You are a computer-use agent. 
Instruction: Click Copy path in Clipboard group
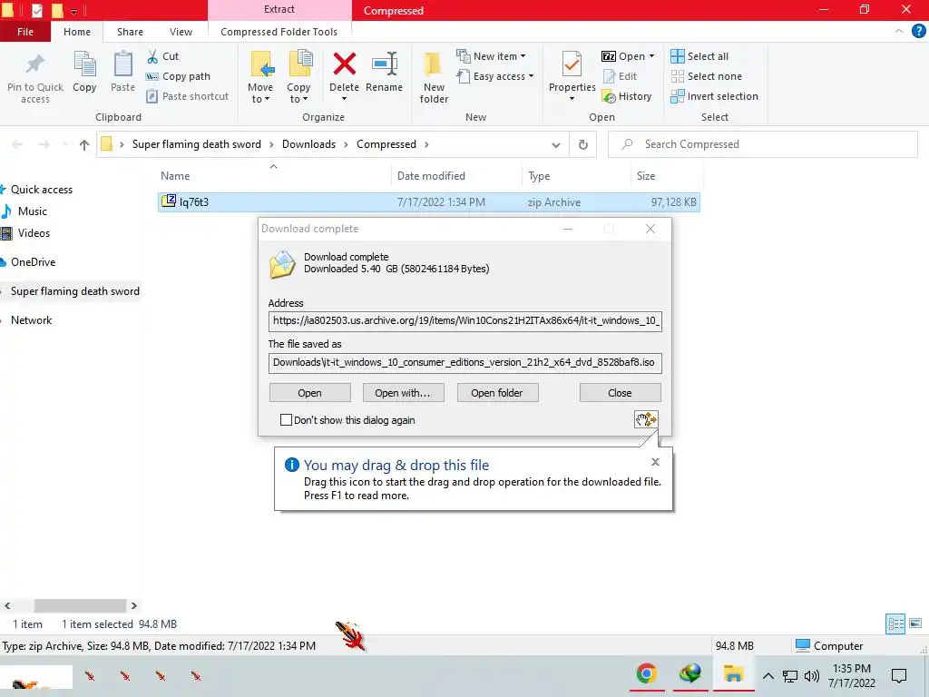[x=179, y=76]
